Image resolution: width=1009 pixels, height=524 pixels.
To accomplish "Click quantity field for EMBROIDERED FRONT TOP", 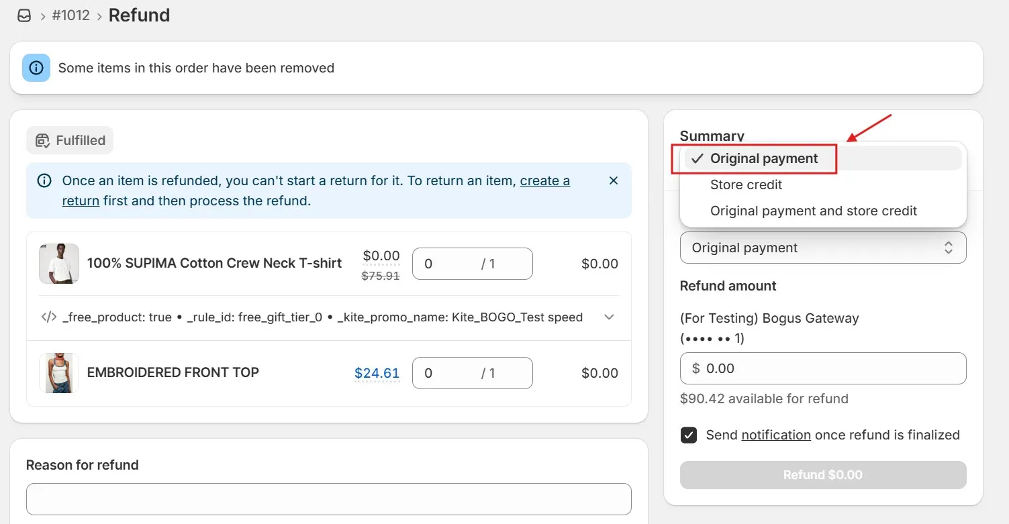I will (x=473, y=373).
